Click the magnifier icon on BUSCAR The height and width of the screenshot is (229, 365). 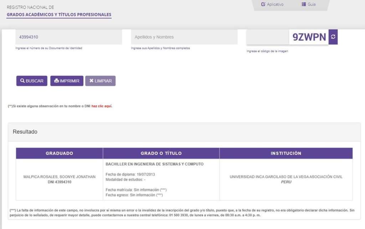point(22,81)
